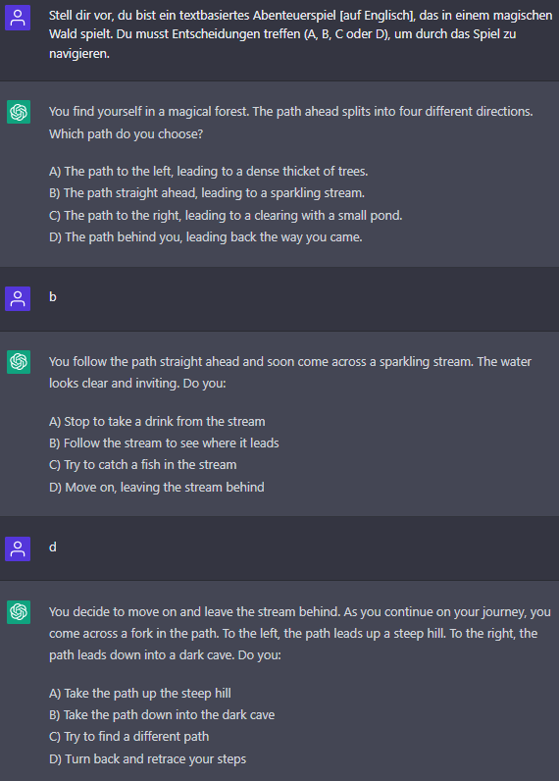
Task: Click 'B) Follow the stream to see where it leads'
Action: point(164,443)
